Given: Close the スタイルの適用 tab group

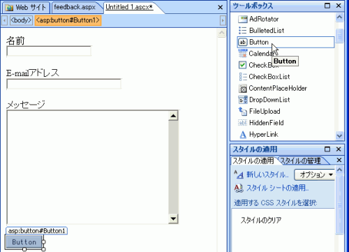Looking at the screenshot, I should click(x=339, y=160).
